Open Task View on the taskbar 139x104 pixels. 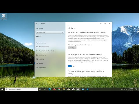[x=45, y=89]
